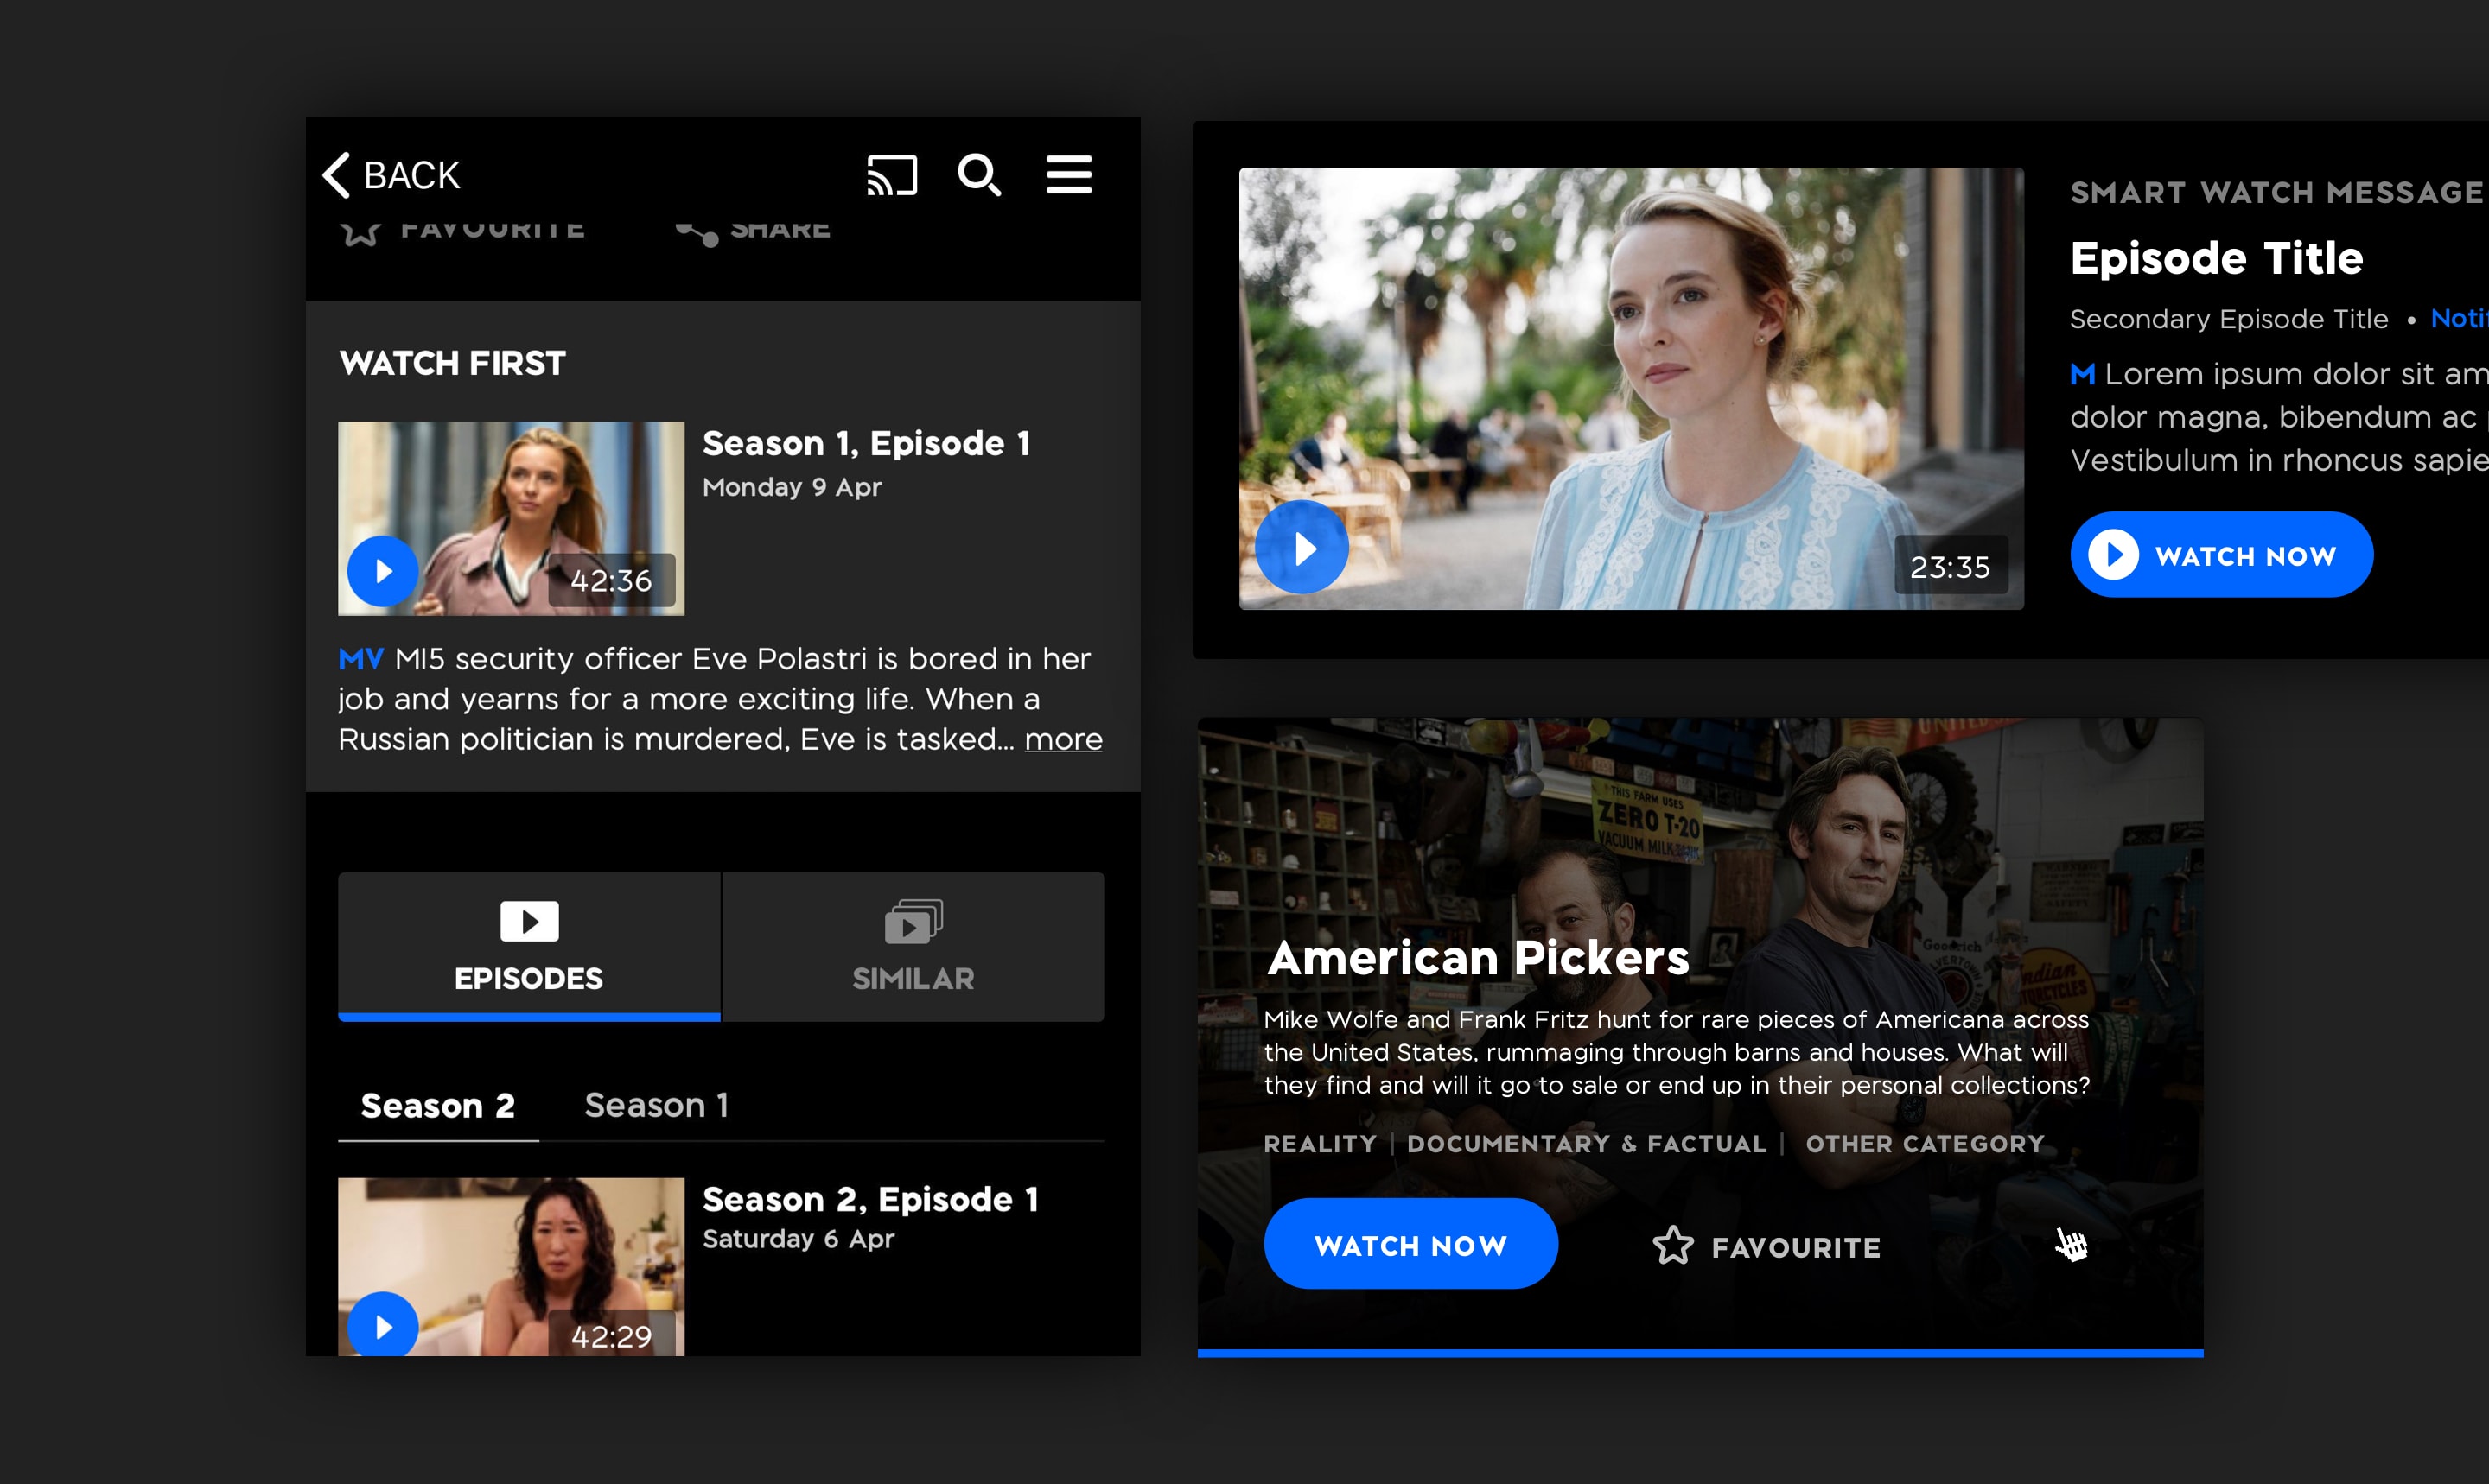Screen dimensions: 2489x1484
Task: Click star icon to favourite American Pickers
Action: 1672,1246
